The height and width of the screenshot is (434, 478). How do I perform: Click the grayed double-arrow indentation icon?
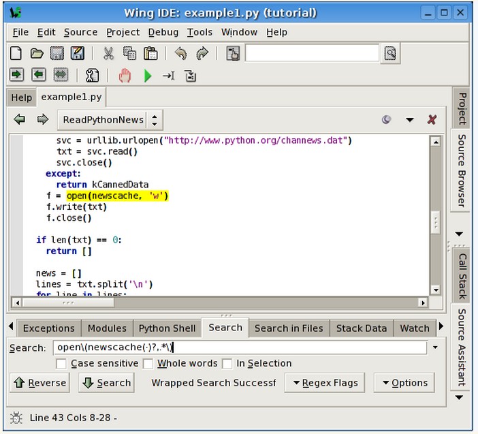point(61,75)
